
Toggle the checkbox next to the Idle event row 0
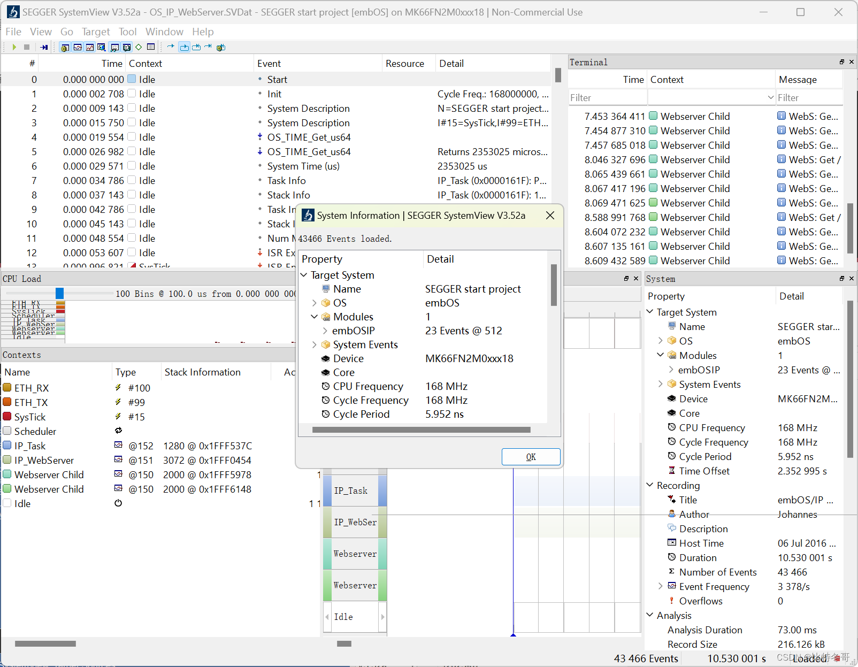tap(132, 79)
